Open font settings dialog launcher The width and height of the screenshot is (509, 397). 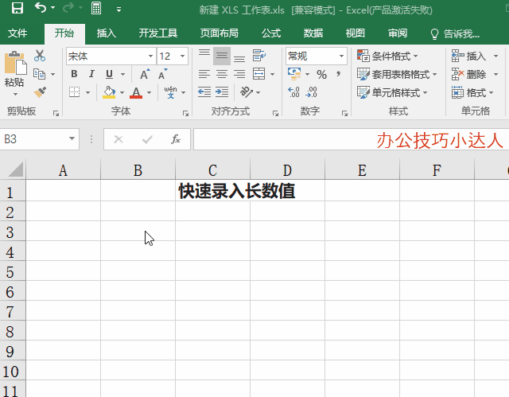pyautogui.click(x=185, y=113)
